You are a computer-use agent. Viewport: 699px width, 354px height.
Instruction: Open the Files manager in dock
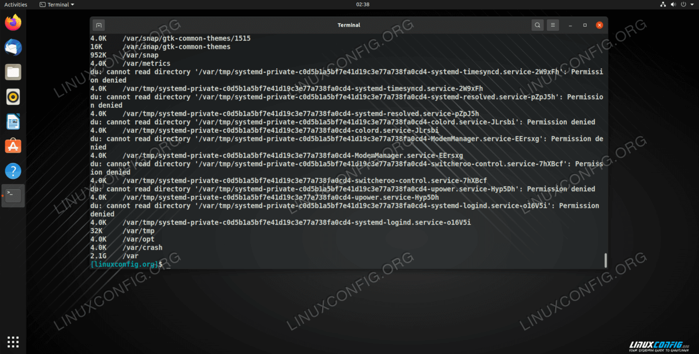[x=13, y=72]
